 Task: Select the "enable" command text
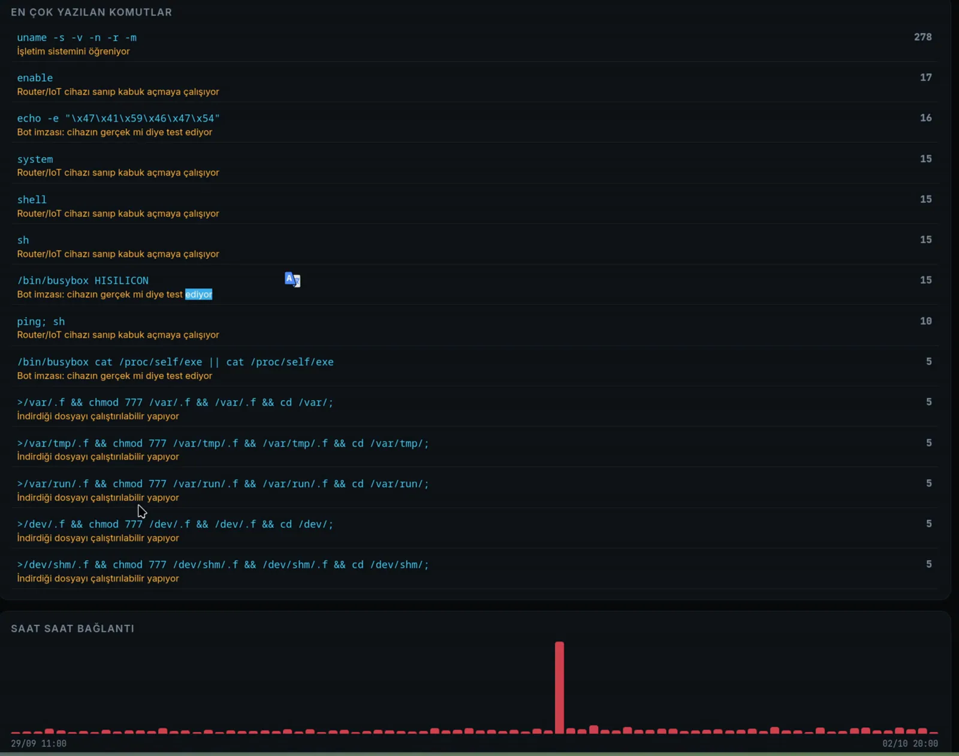(x=35, y=78)
